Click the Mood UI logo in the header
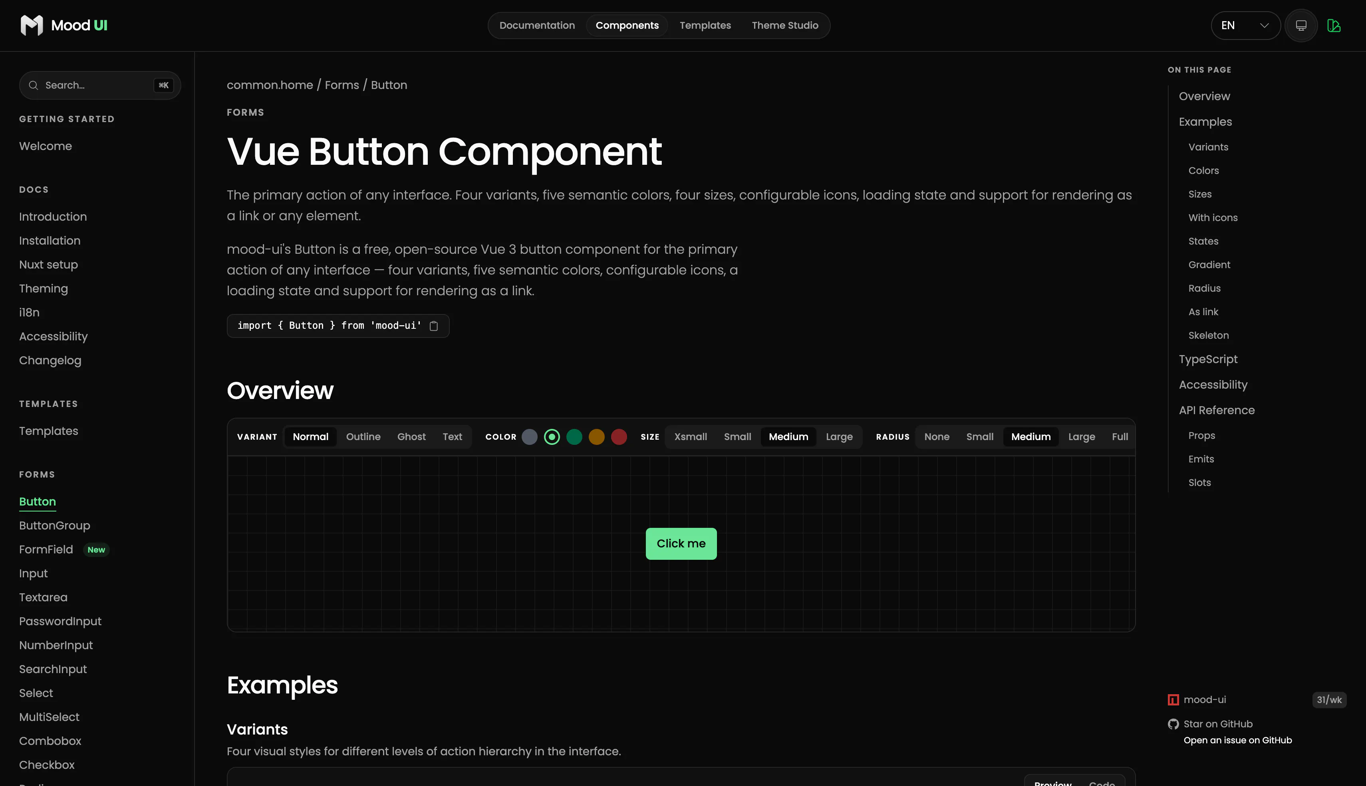 click(64, 26)
